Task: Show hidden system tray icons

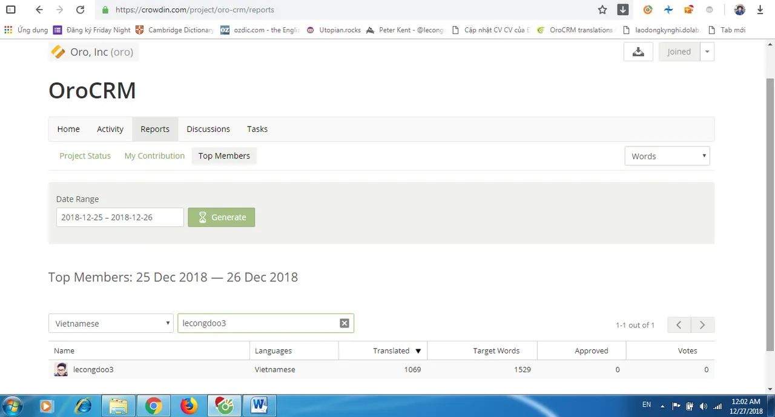Action: 662,406
